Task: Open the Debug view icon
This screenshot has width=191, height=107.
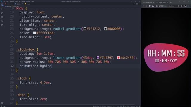Action: pos(2,17)
